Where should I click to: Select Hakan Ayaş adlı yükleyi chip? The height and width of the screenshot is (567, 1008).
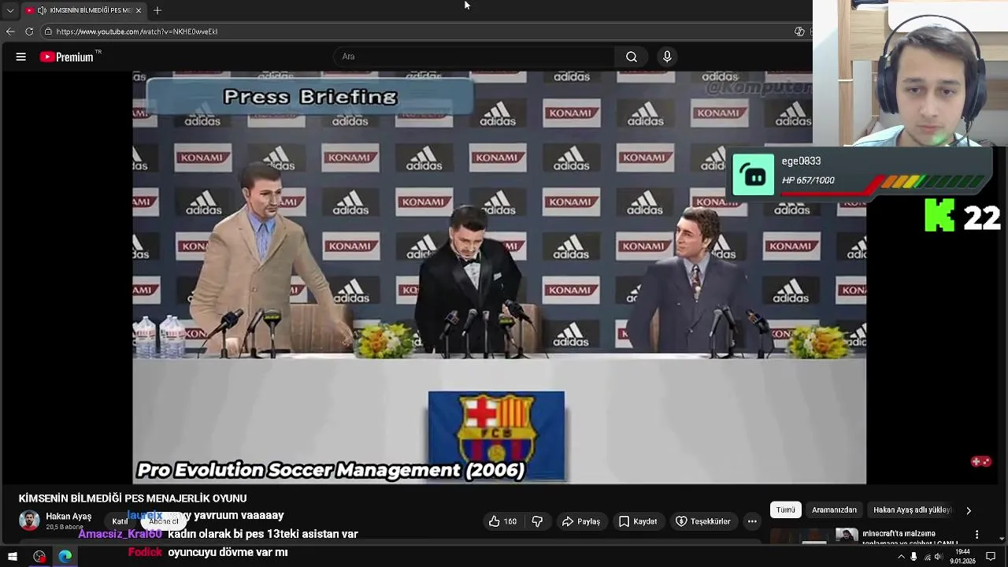pos(913,510)
